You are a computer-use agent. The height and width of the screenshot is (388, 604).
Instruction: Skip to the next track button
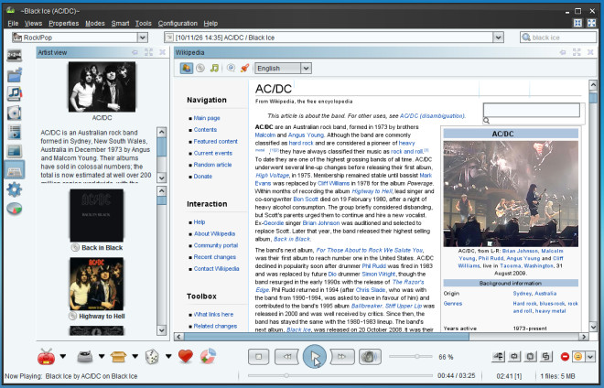(x=342, y=357)
